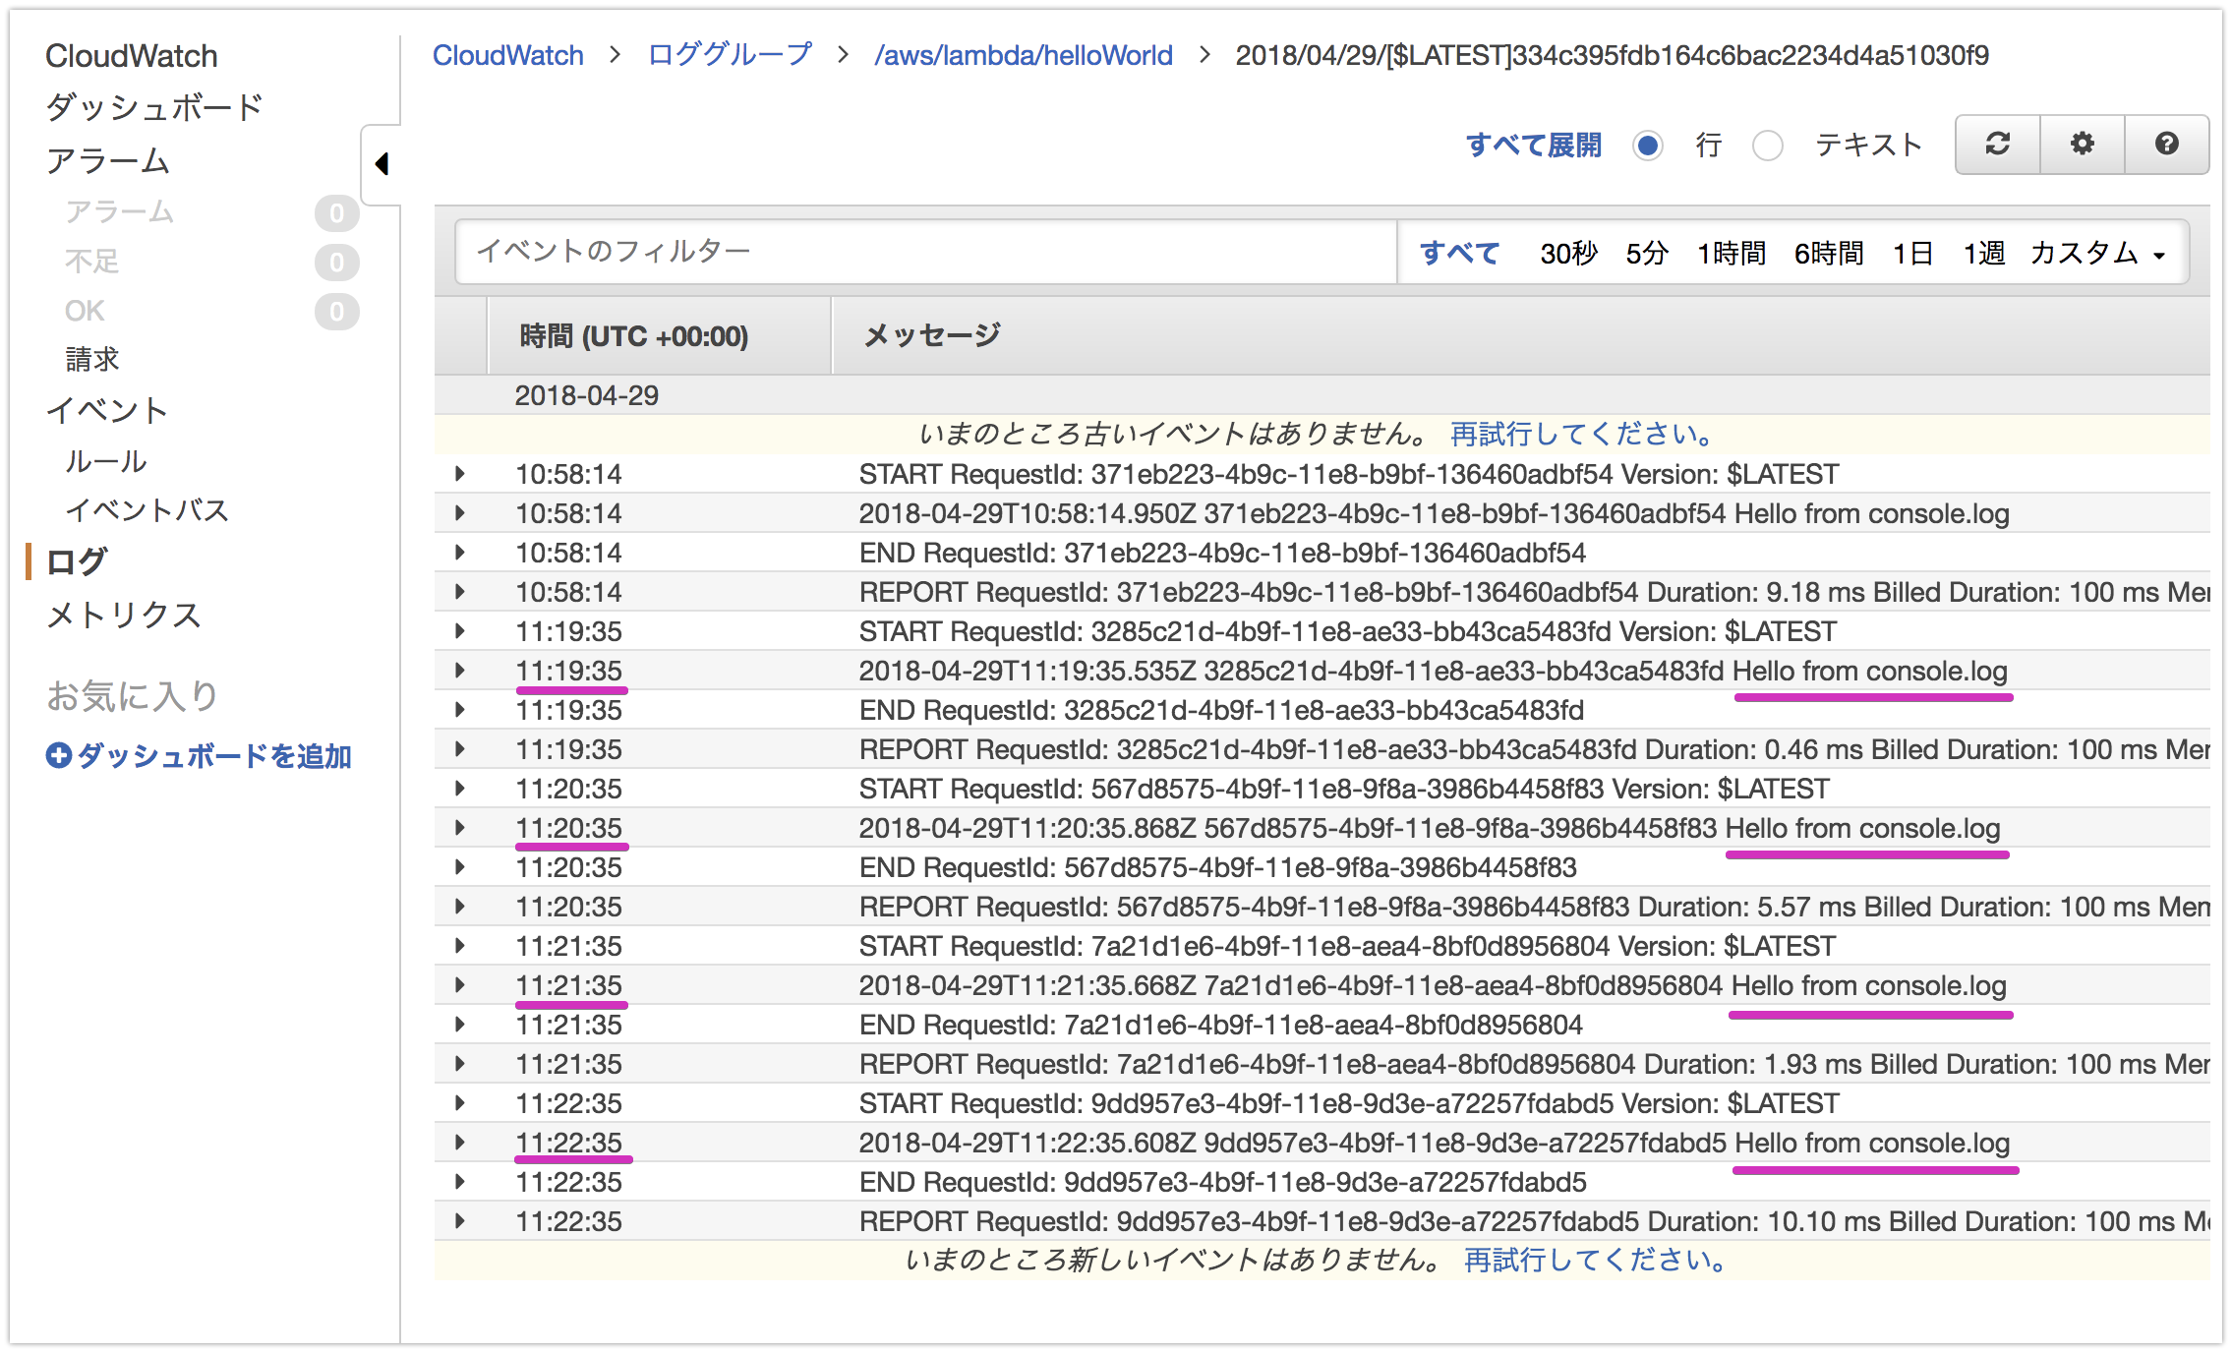Image resolution: width=2232 pixels, height=1353 pixels.
Task: Click the help question mark icon
Action: (x=2167, y=145)
